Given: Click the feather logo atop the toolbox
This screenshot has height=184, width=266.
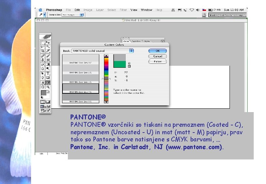Looking at the screenshot, I should click(x=45, y=36).
